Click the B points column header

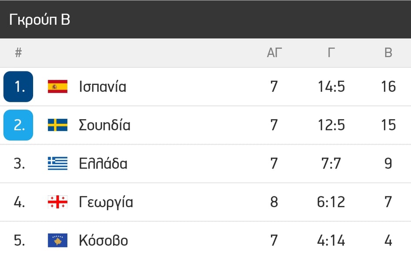(388, 53)
